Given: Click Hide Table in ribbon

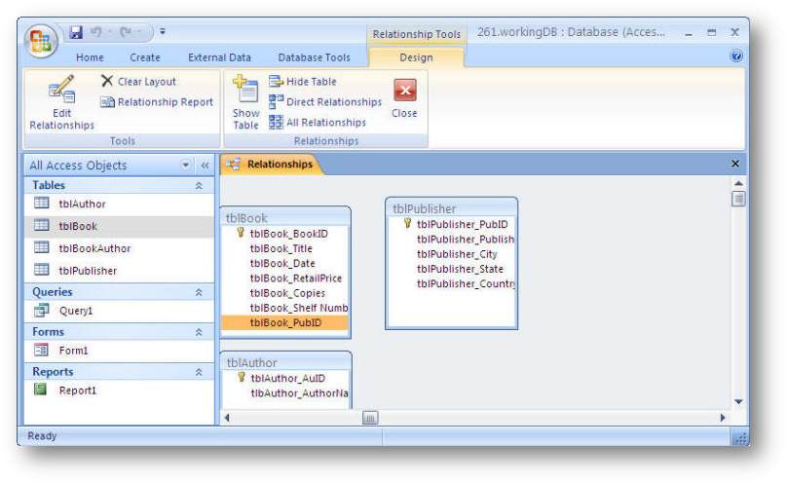Looking at the screenshot, I should 303,81.
